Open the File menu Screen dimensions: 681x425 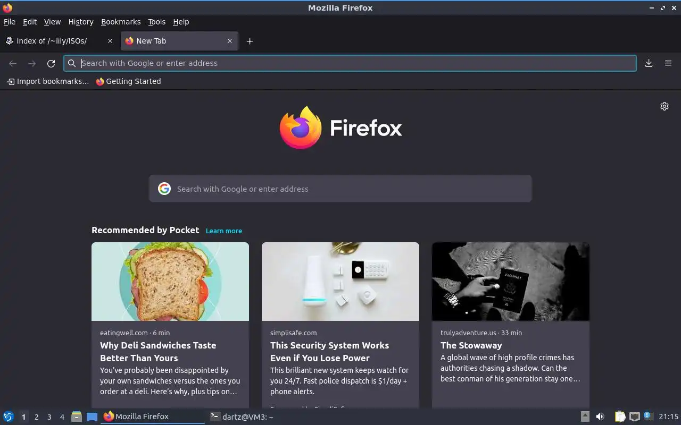click(10, 22)
